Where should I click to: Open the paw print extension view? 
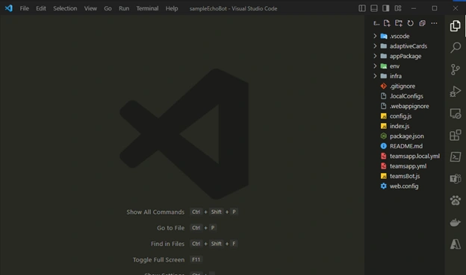[x=456, y=200]
